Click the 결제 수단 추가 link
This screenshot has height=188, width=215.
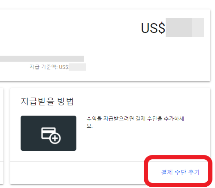click(x=180, y=172)
